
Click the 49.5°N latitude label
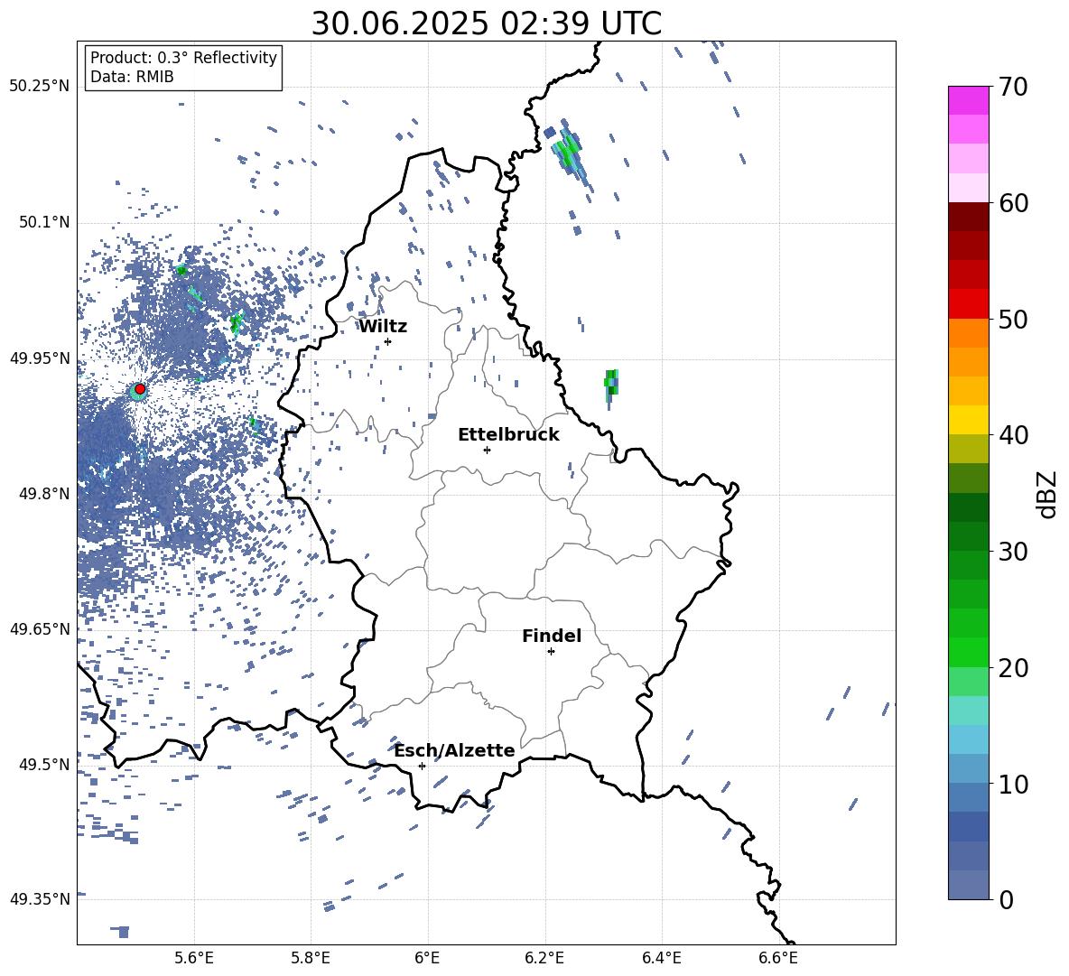pyautogui.click(x=44, y=765)
